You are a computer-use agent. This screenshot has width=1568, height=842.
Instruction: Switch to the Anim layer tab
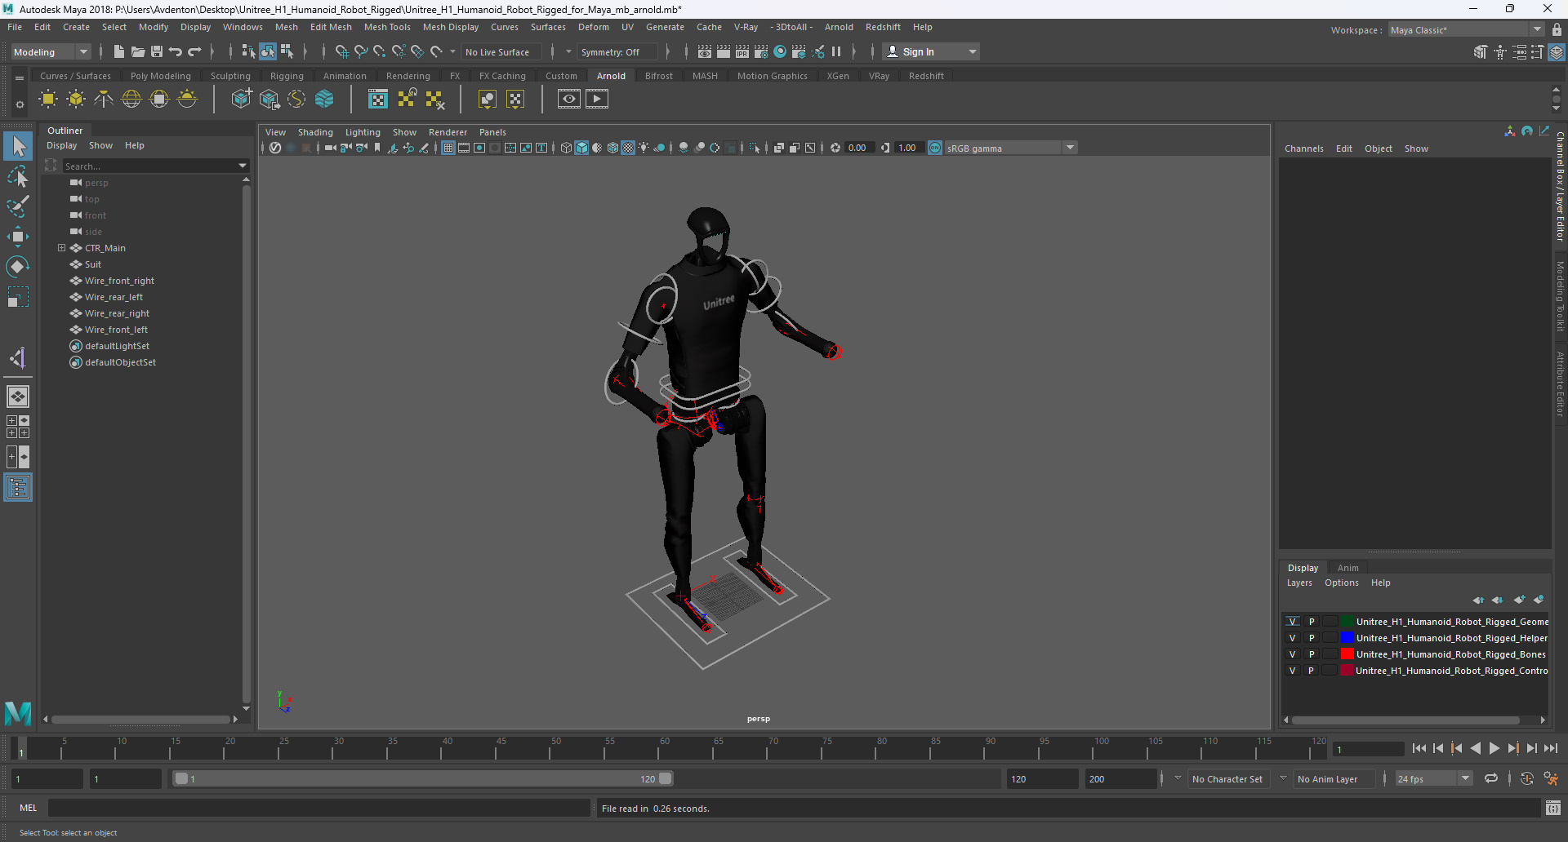pyautogui.click(x=1347, y=568)
